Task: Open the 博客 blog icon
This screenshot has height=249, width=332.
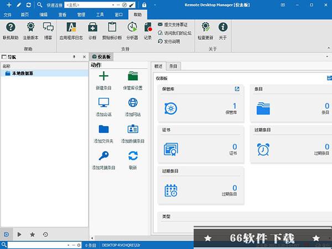Action: point(48,31)
